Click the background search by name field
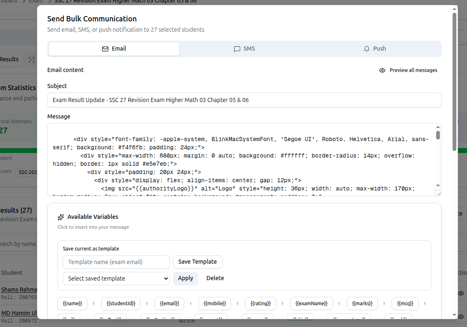This screenshot has width=467, height=327. click(18, 244)
